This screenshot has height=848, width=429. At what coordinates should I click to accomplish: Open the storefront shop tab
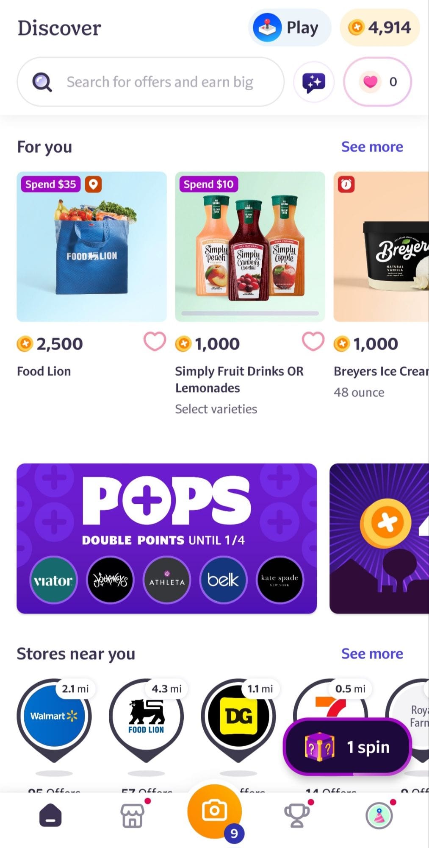133,815
